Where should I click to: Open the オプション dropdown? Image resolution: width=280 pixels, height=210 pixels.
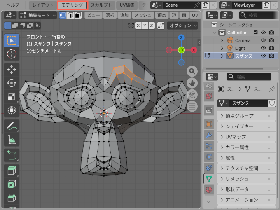tap(182, 26)
